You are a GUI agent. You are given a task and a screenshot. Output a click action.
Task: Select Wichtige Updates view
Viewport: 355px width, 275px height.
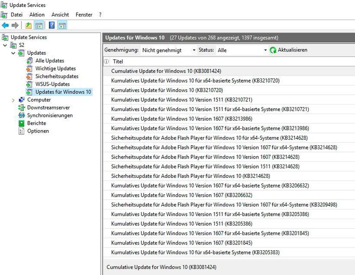(55, 69)
